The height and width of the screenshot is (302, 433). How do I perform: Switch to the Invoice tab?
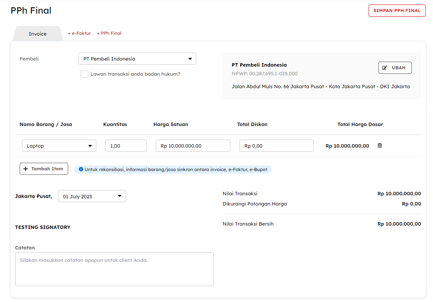pos(38,34)
